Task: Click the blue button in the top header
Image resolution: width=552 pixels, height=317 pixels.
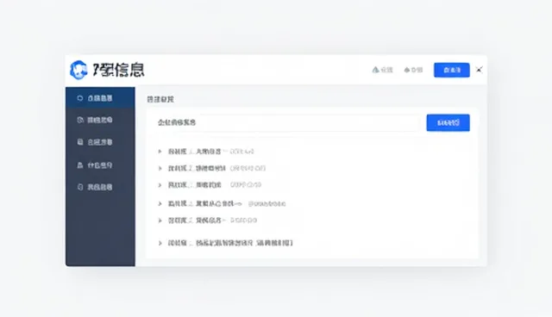Action: pyautogui.click(x=452, y=70)
